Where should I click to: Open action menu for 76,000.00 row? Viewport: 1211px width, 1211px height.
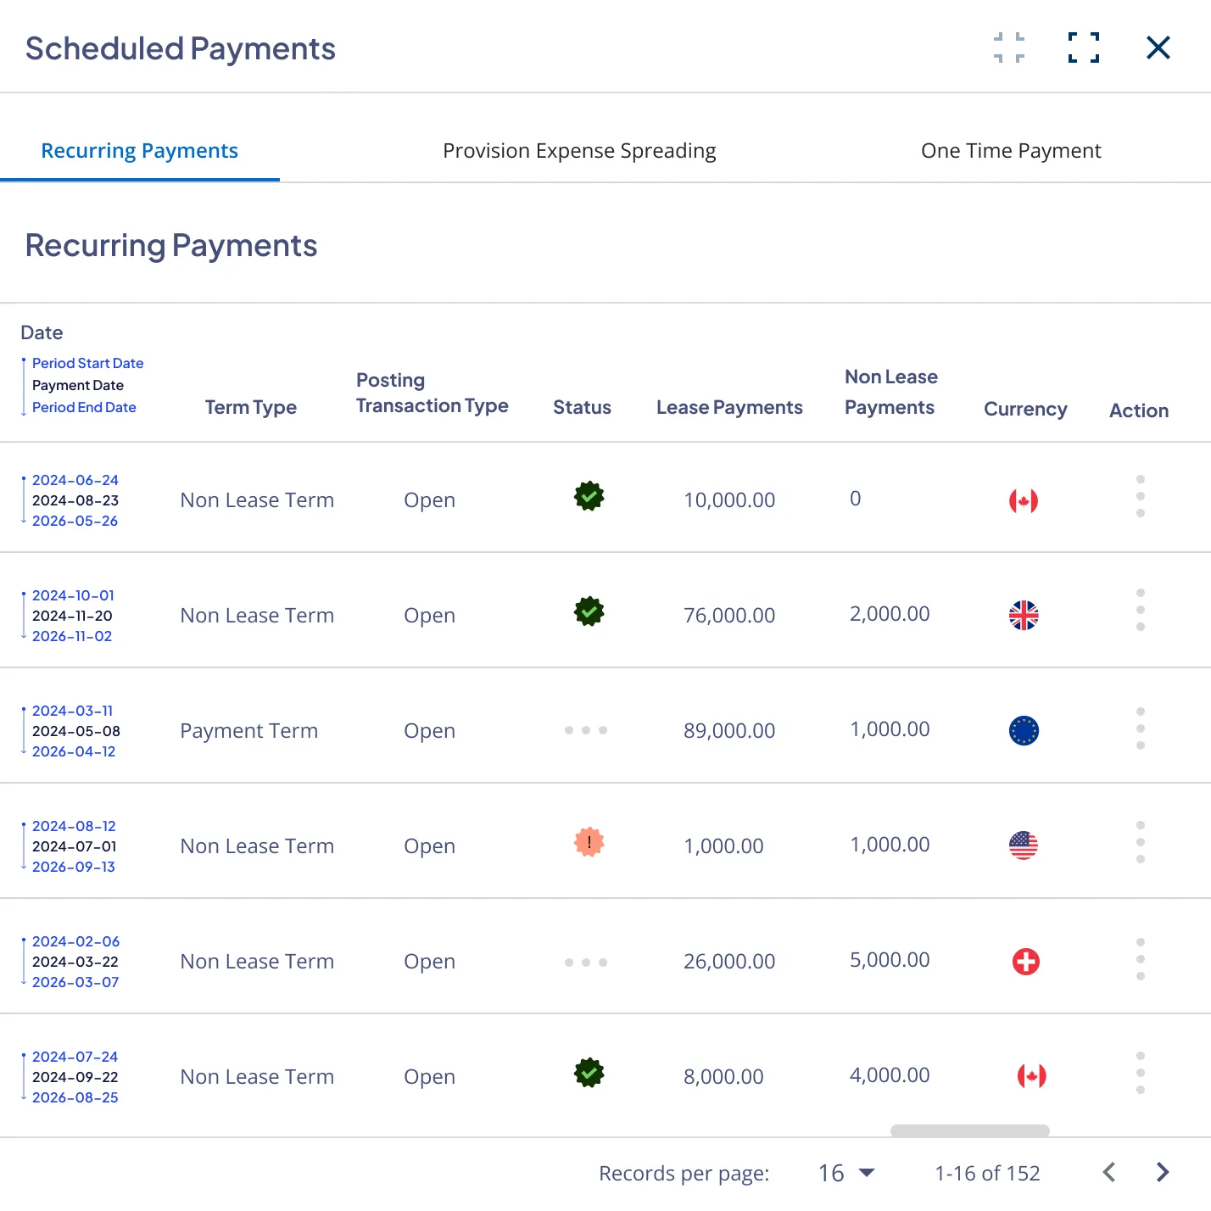1141,610
